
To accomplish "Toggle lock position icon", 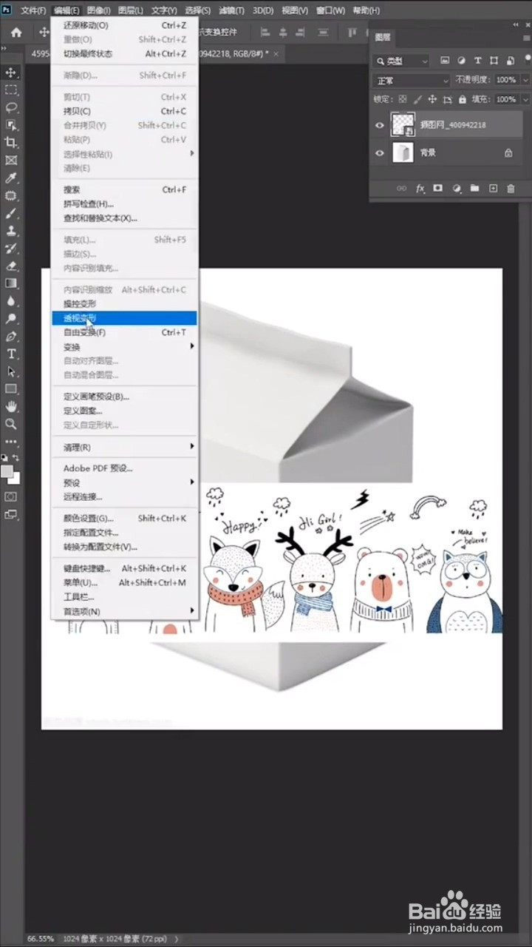I will 432,99.
